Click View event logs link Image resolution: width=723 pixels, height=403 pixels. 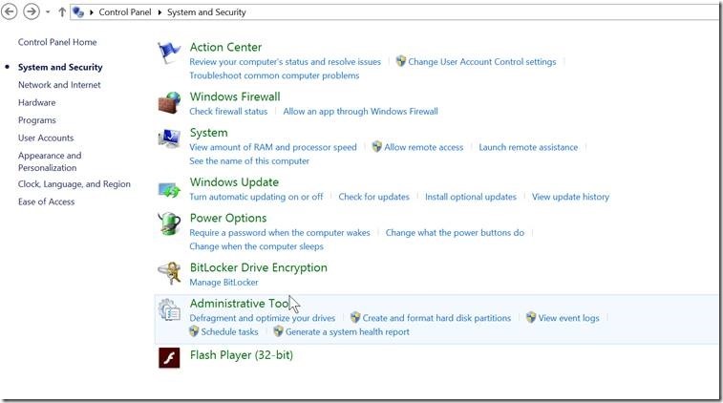click(x=569, y=318)
